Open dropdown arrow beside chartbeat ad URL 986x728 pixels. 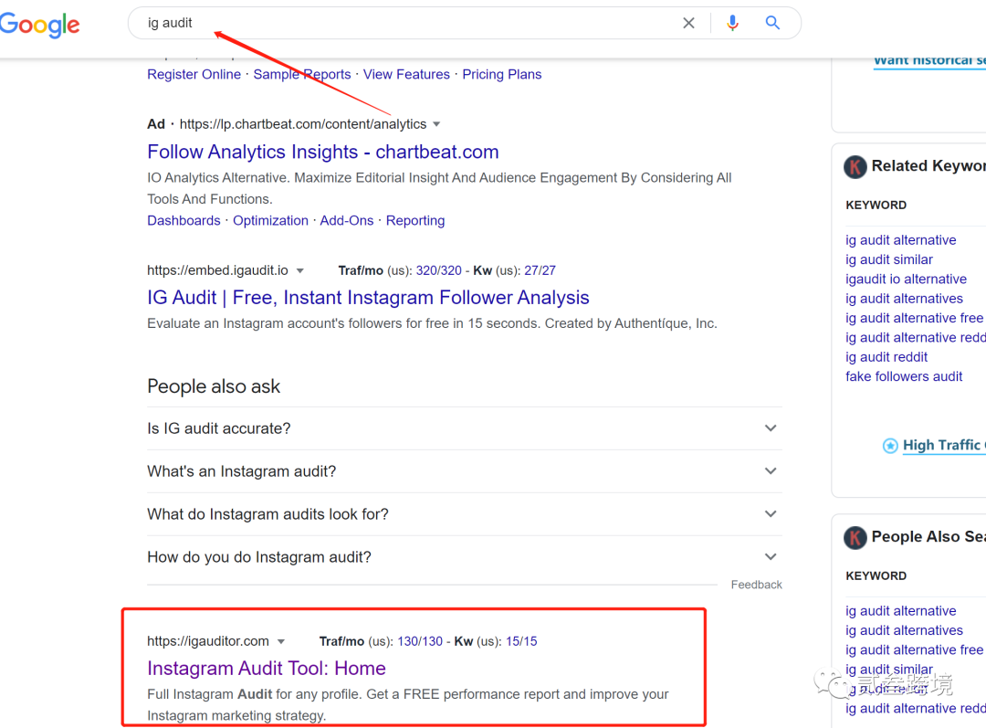pyautogui.click(x=436, y=124)
